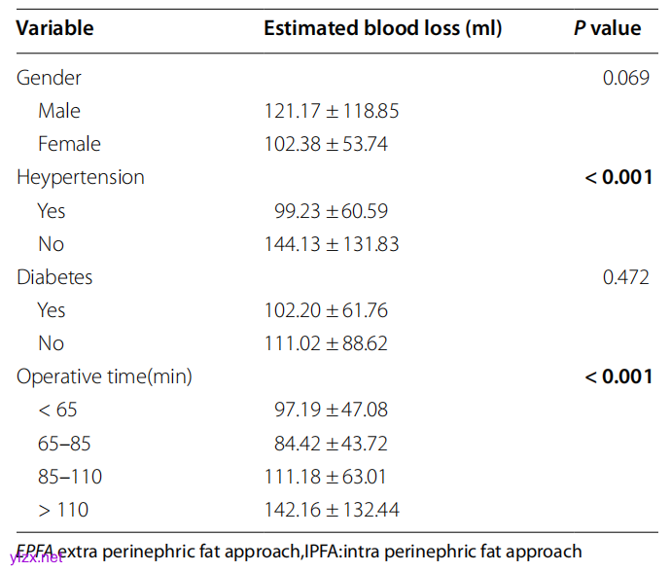Viewport: 671px width, 572px height.
Task: Select the Operative time(min) row label
Action: [x=104, y=376]
